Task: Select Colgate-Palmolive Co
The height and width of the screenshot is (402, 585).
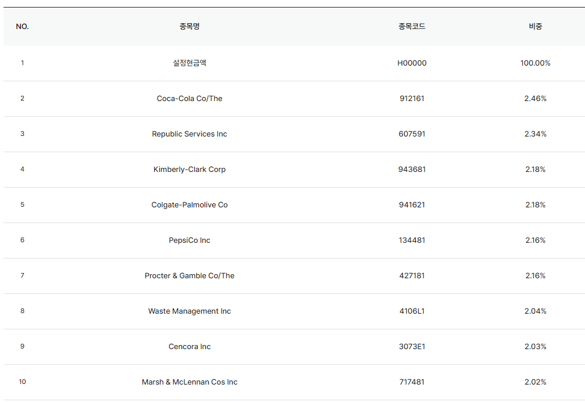Action: pyautogui.click(x=190, y=204)
